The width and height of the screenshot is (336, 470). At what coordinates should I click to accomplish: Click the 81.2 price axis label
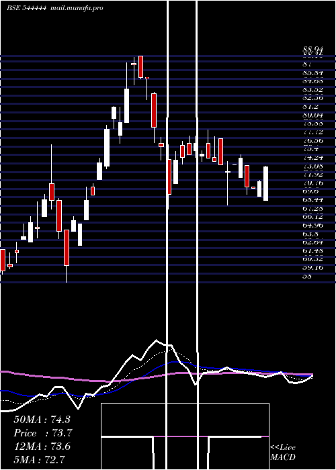coord(310,107)
